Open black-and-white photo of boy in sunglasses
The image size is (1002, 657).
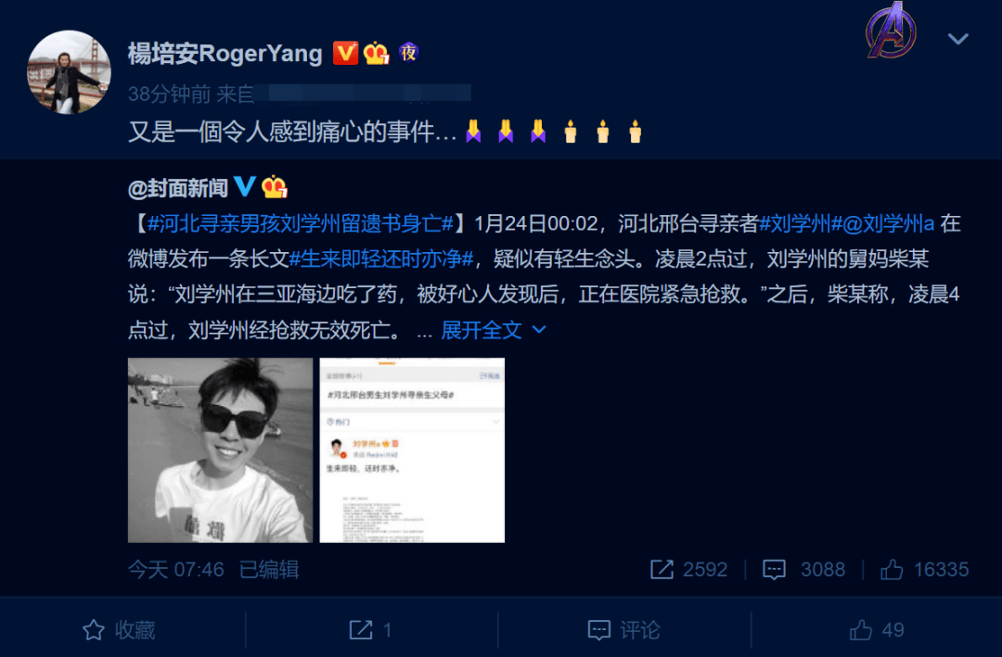[x=221, y=450]
